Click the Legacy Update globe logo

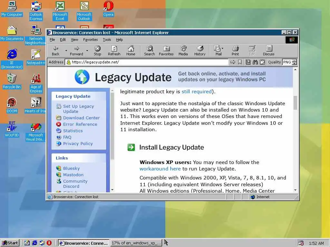click(82, 77)
